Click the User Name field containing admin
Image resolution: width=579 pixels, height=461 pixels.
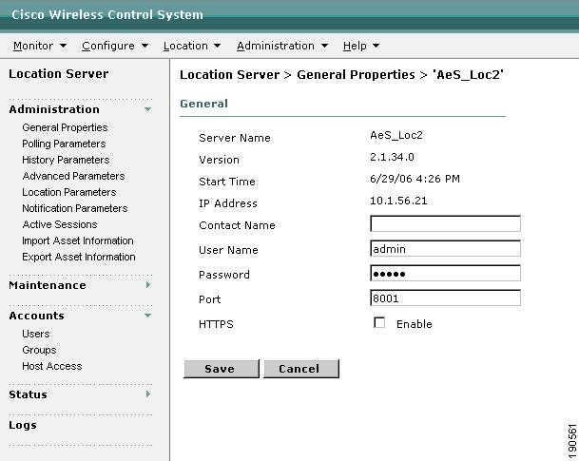445,248
